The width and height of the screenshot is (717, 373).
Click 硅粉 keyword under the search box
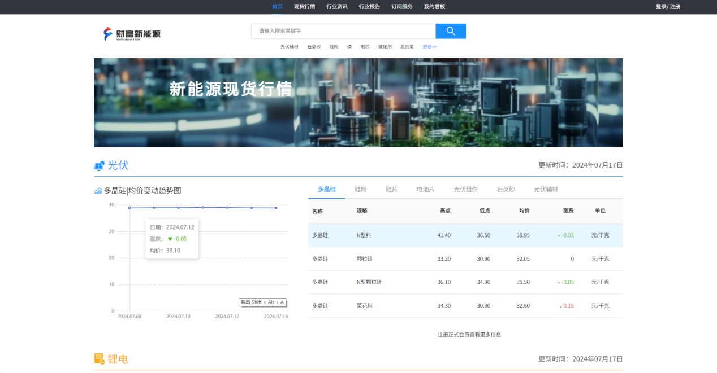(x=334, y=47)
